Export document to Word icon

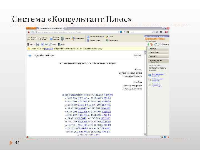tap(42, 44)
